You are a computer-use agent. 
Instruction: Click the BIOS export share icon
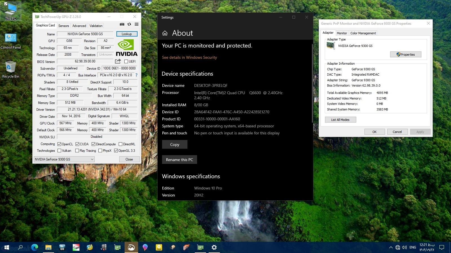coord(118,61)
